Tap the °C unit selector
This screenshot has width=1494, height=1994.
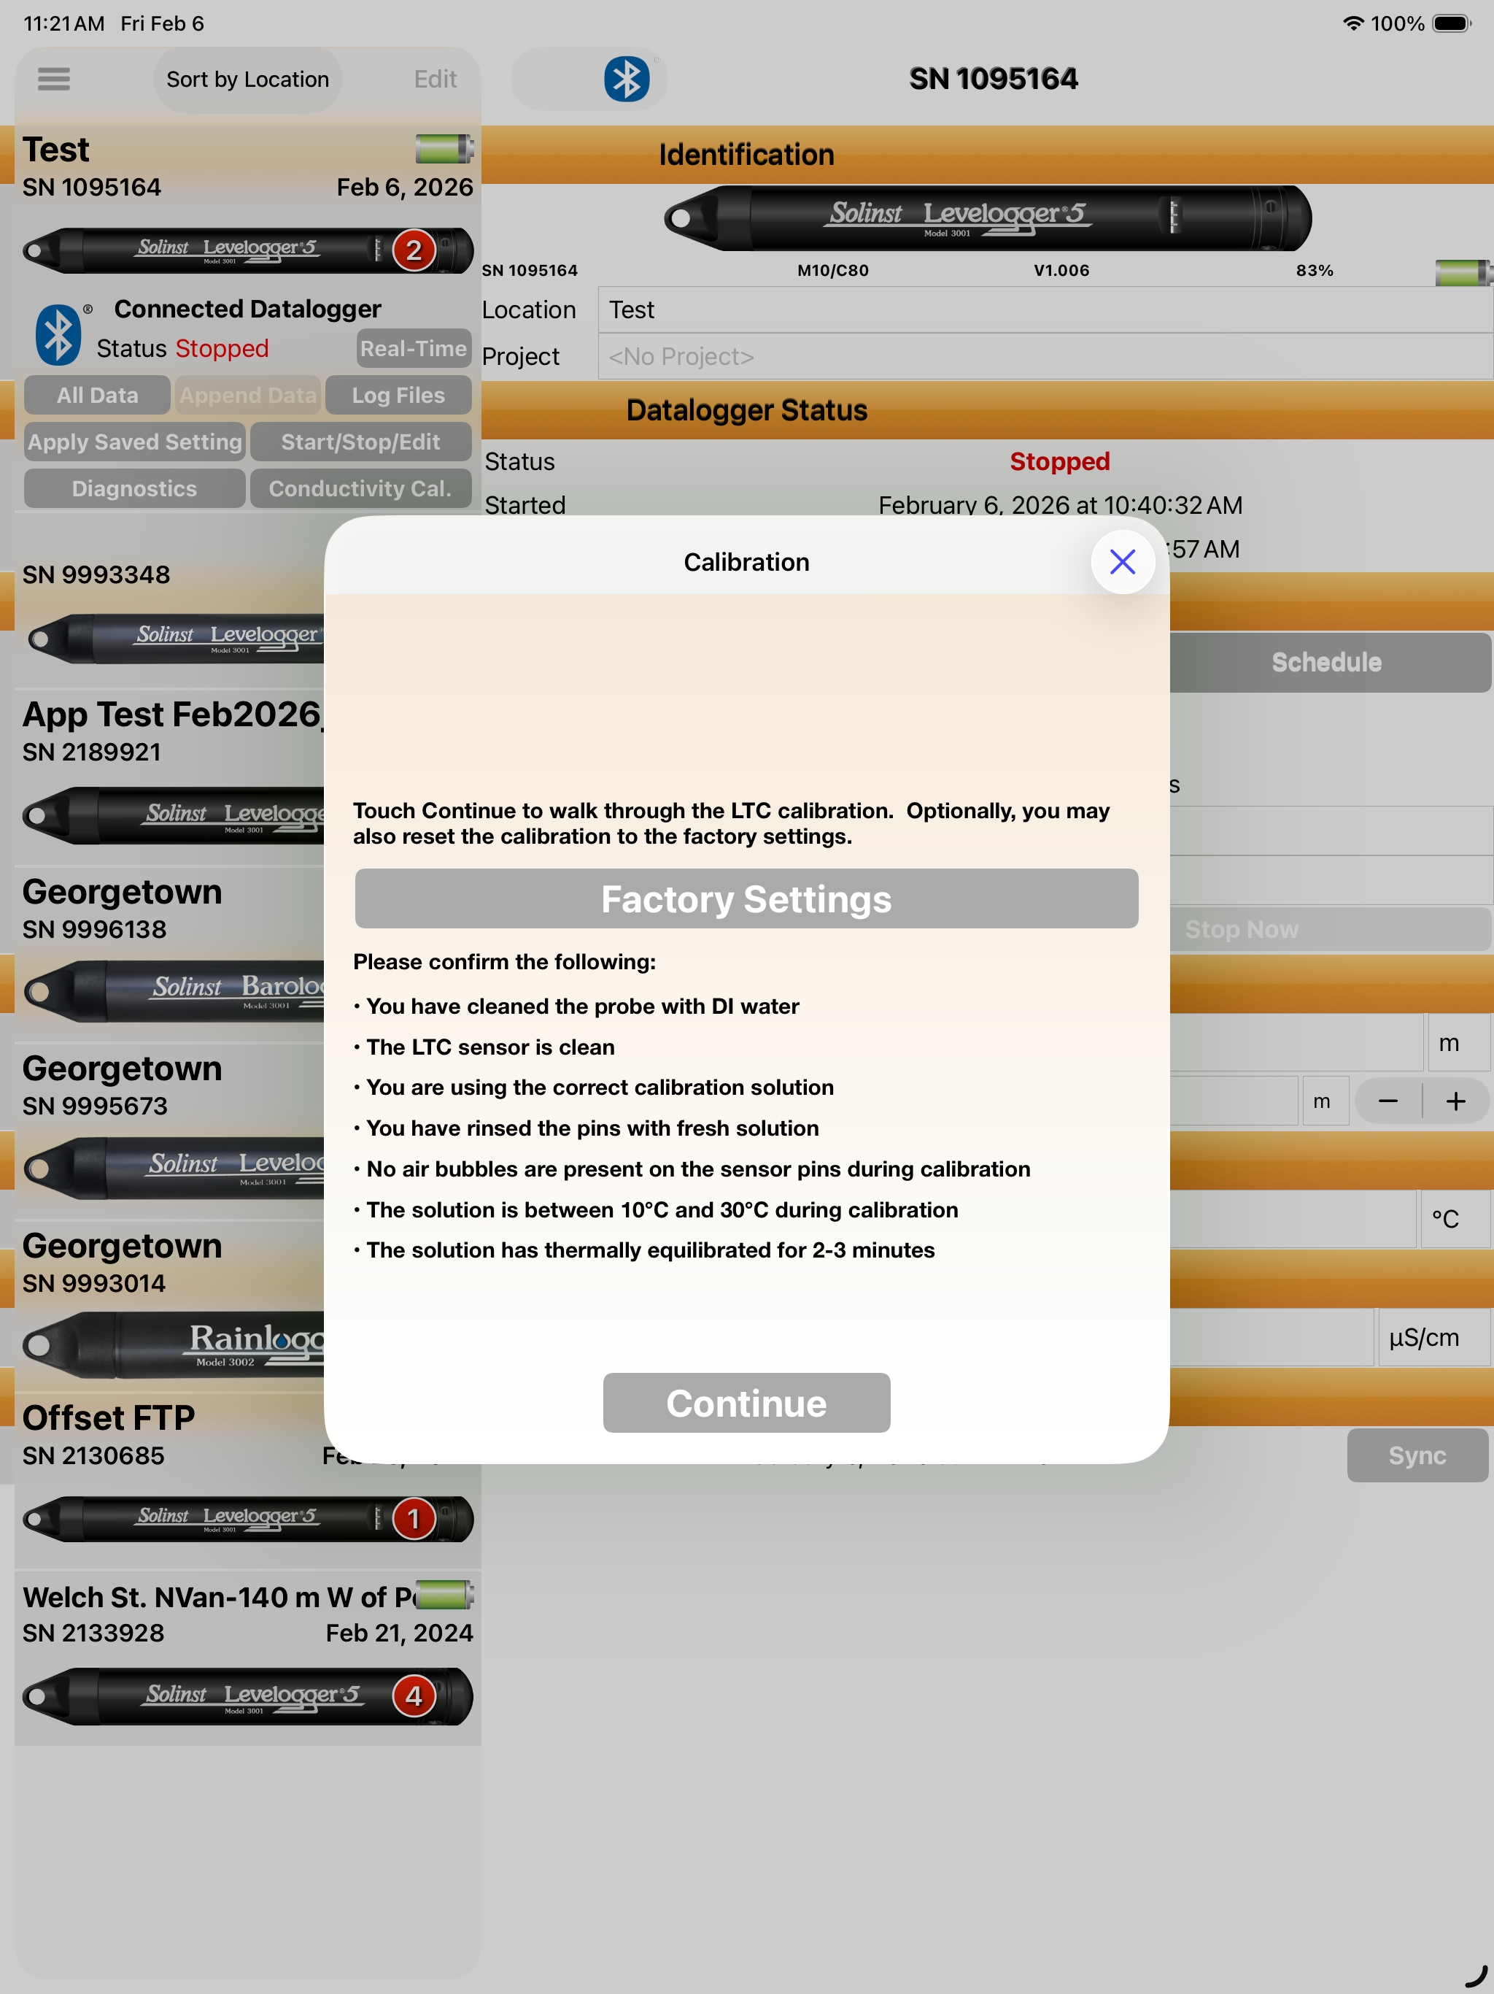[1455, 1219]
